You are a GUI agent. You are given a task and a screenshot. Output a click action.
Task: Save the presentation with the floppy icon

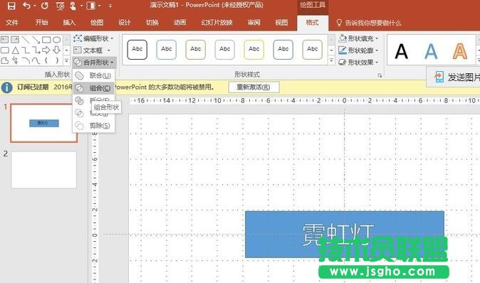point(11,6)
